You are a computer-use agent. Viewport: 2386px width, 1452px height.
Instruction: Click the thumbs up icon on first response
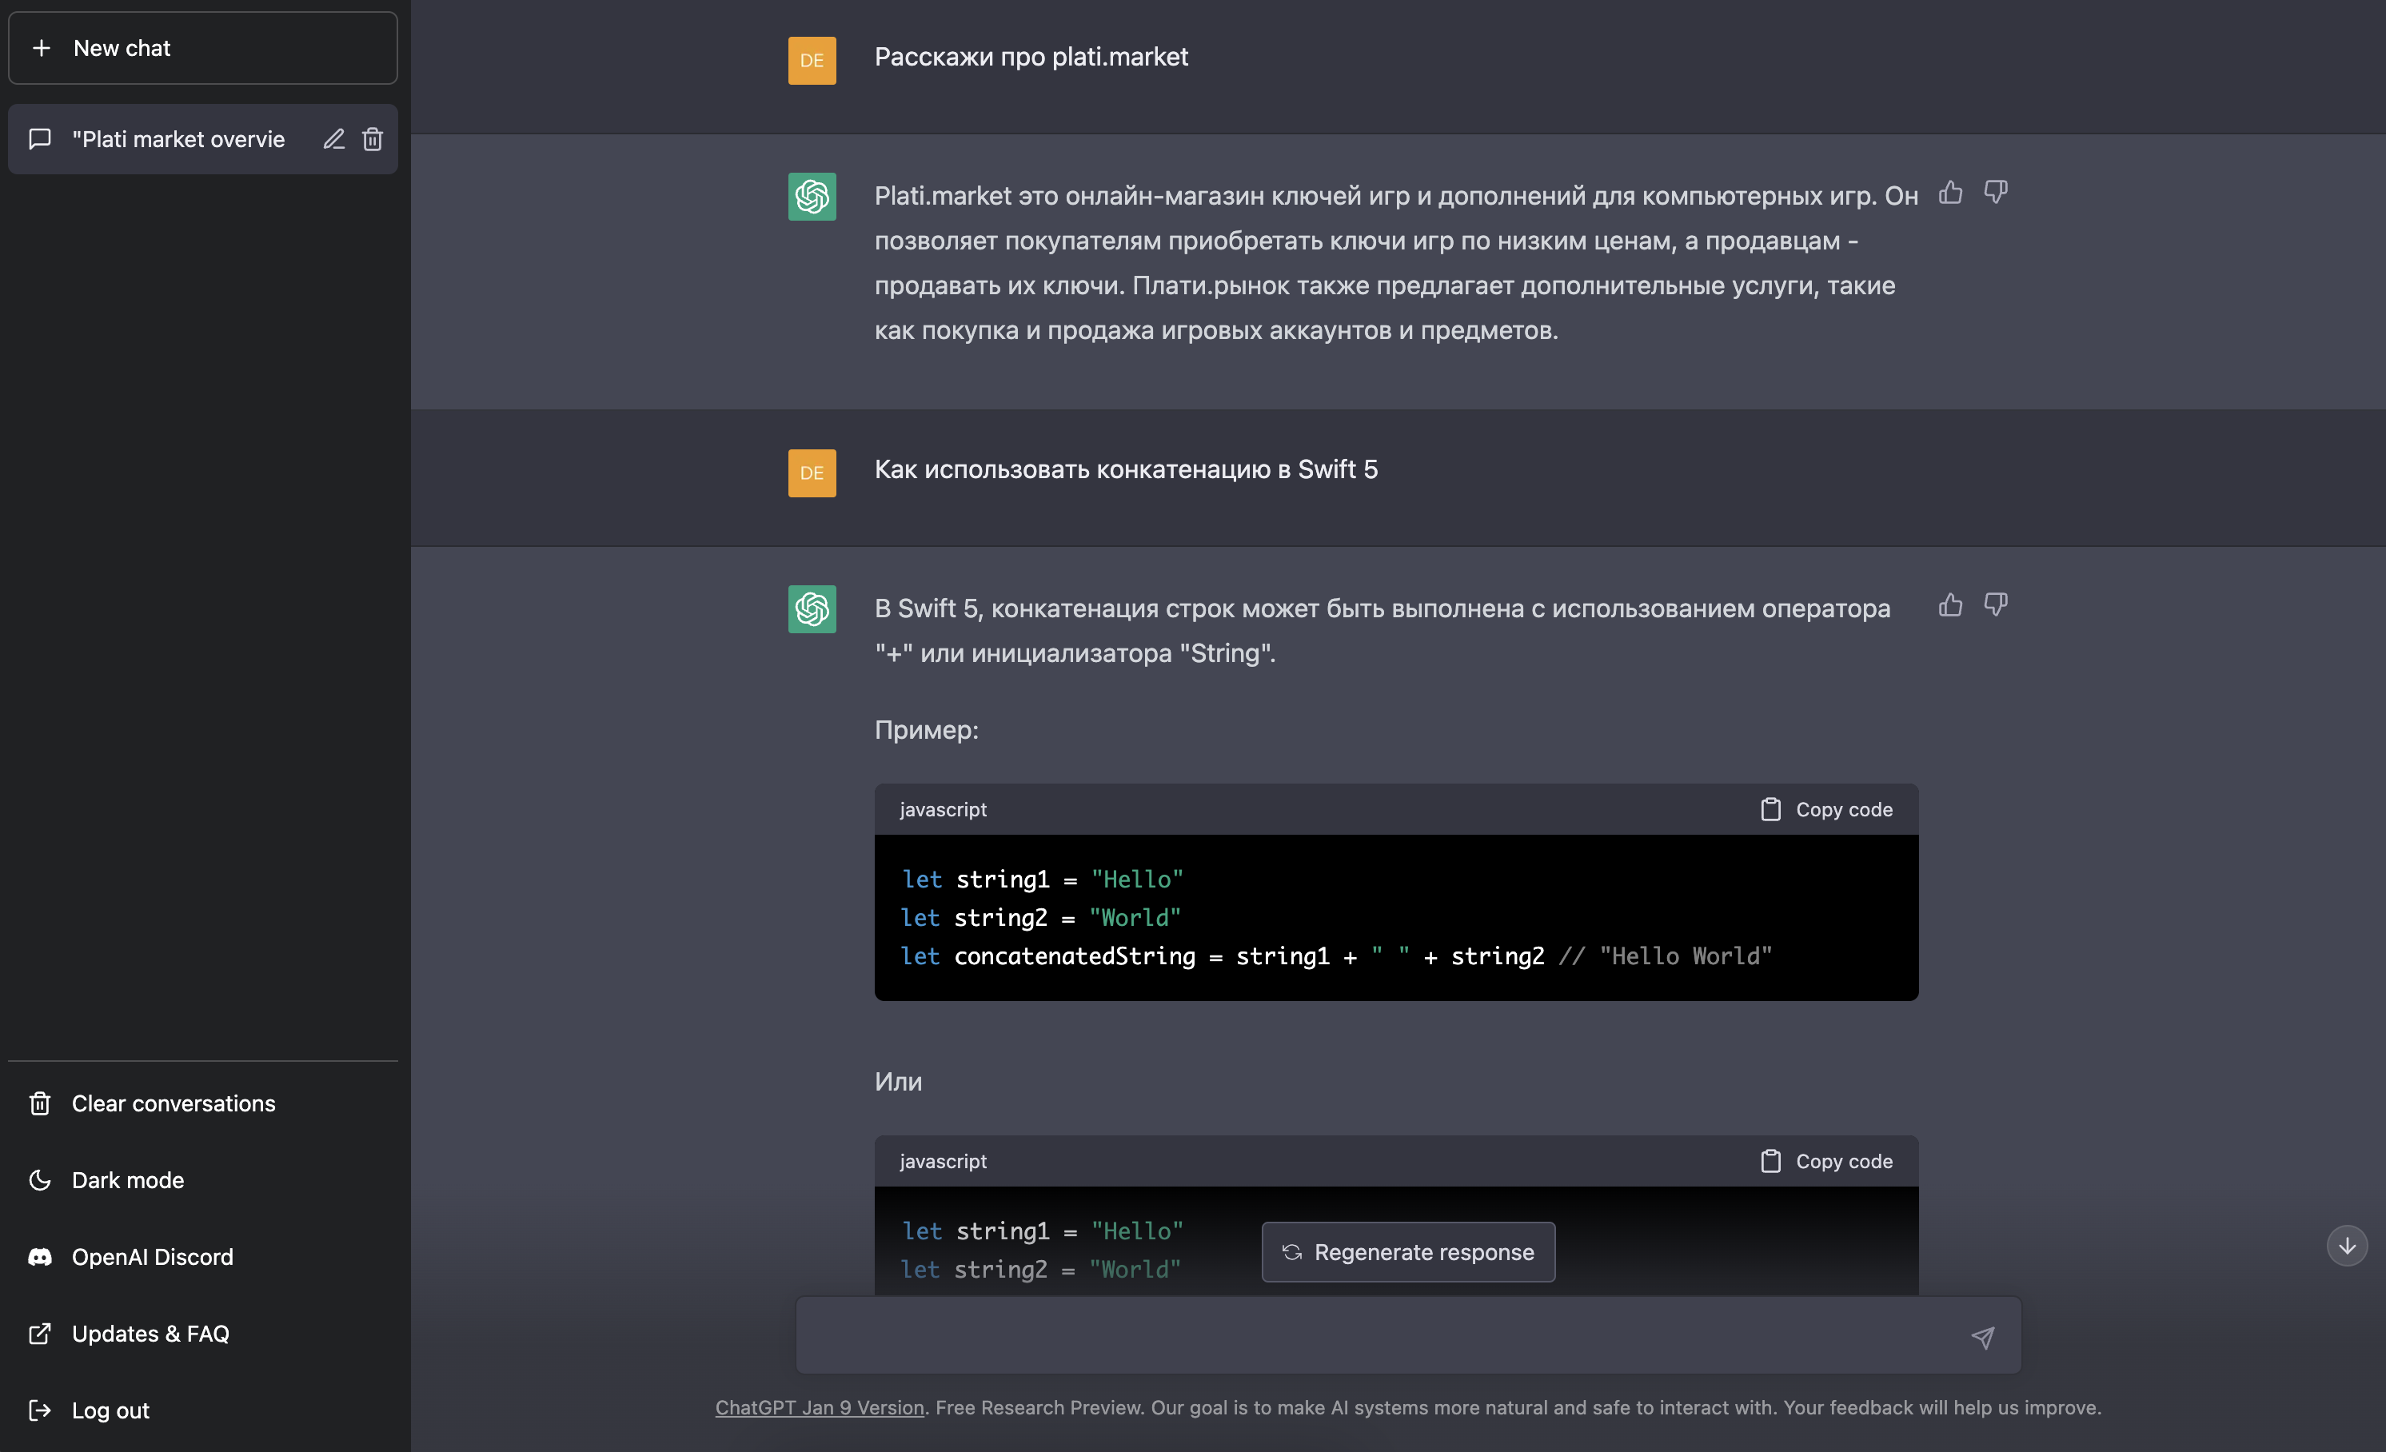click(x=1951, y=191)
